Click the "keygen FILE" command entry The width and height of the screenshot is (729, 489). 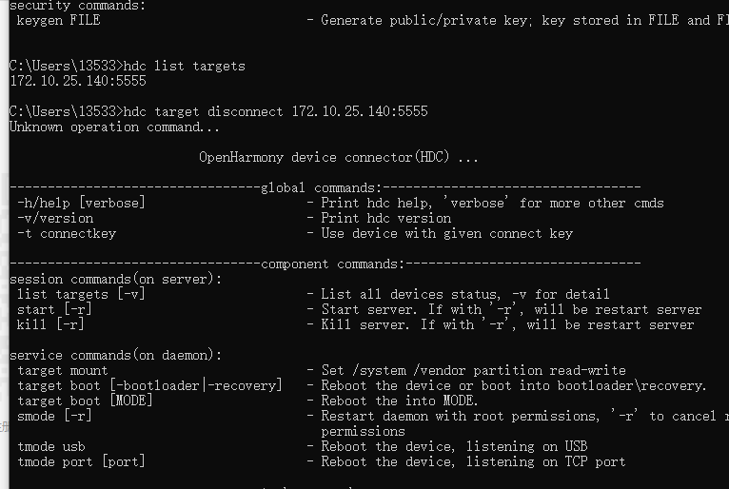(x=58, y=20)
